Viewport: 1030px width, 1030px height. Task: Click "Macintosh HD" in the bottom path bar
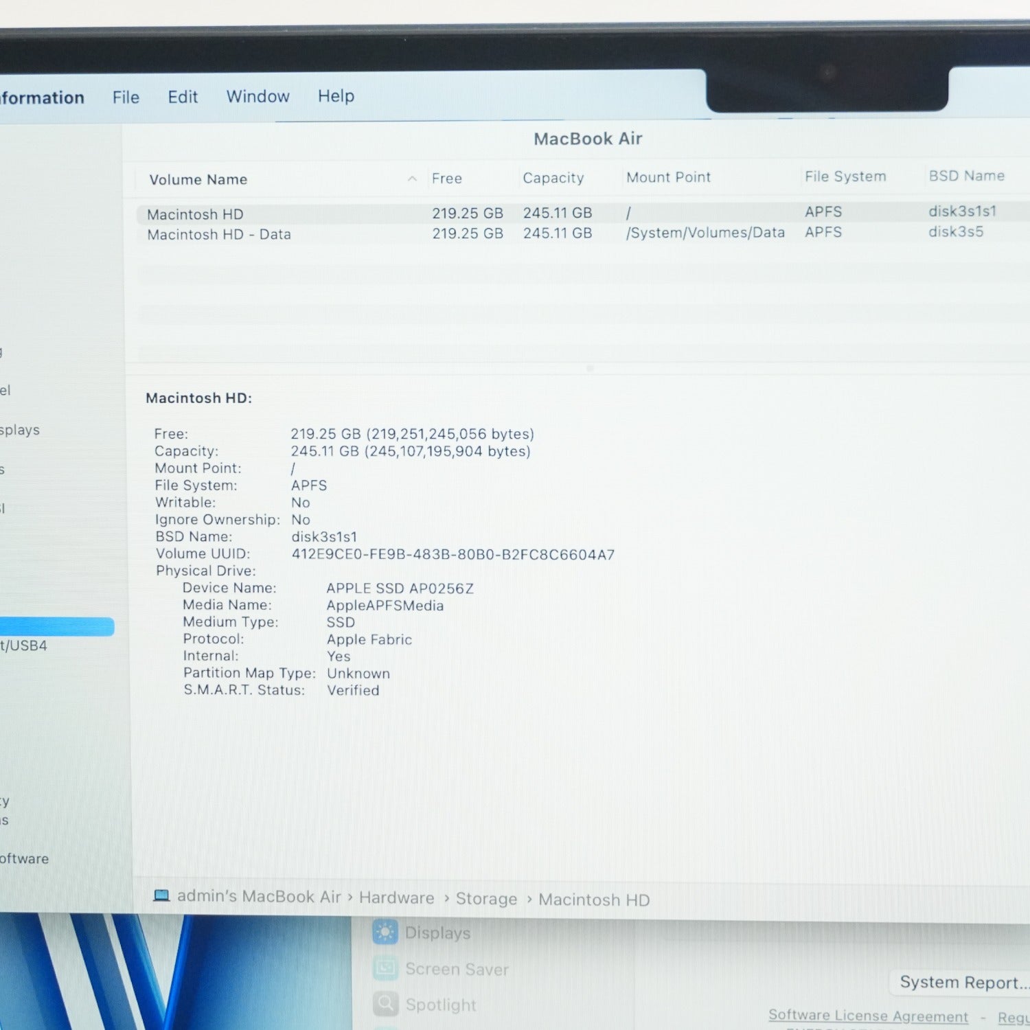click(x=594, y=900)
